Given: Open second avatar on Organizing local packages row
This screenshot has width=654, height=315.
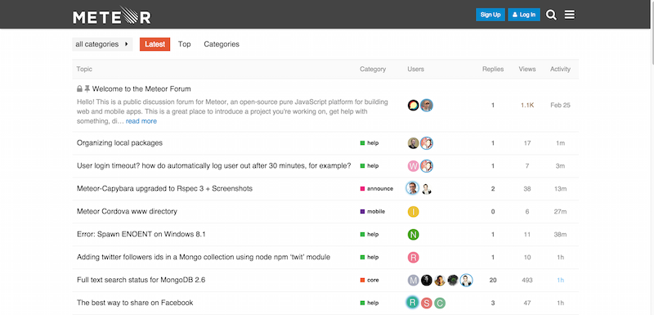Looking at the screenshot, I should pyautogui.click(x=426, y=143).
